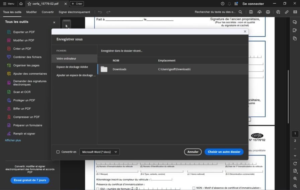Open the Modifier menu
Viewport: 300px width, 190px height.
(x=31, y=12)
